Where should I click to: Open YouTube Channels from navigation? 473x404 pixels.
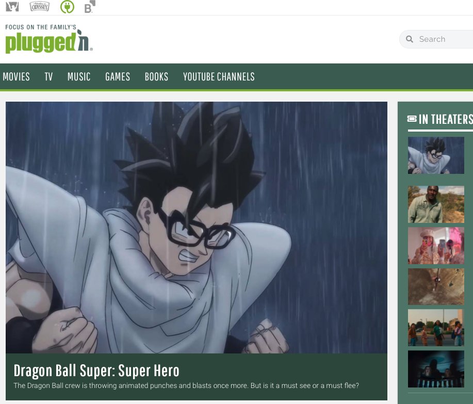(219, 77)
